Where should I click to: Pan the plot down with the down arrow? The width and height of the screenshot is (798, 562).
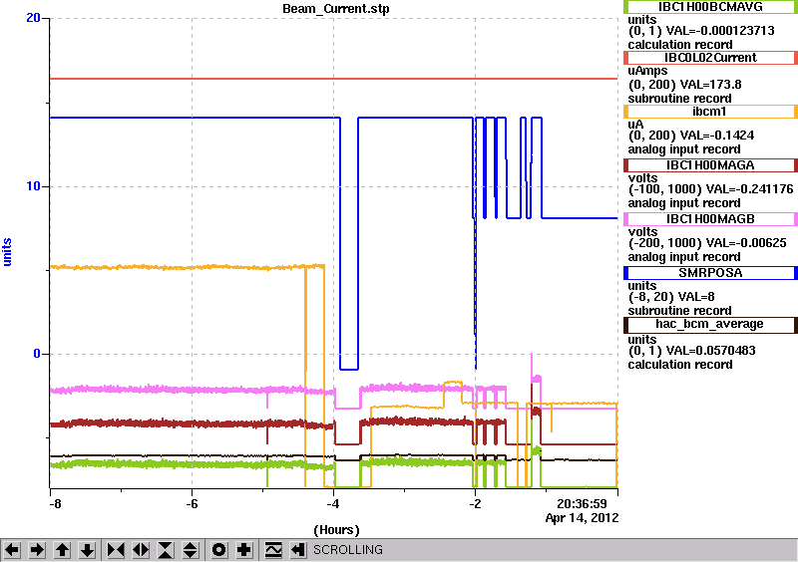point(87,550)
